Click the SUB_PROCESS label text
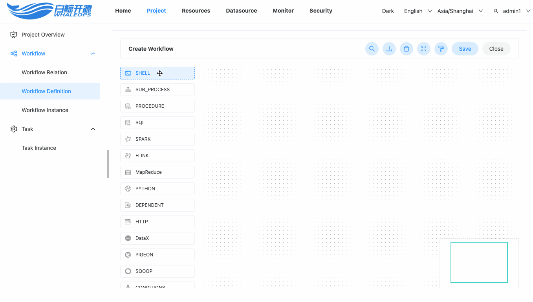The height and width of the screenshot is (302, 533). [152, 90]
